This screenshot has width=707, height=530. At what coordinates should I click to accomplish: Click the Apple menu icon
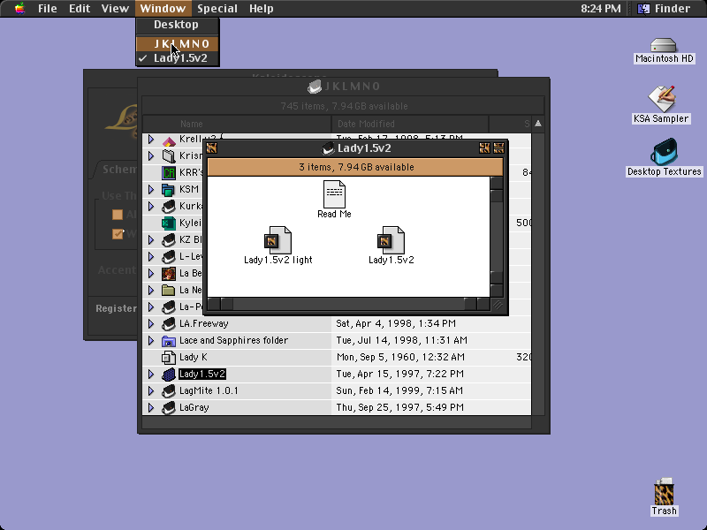[x=19, y=8]
